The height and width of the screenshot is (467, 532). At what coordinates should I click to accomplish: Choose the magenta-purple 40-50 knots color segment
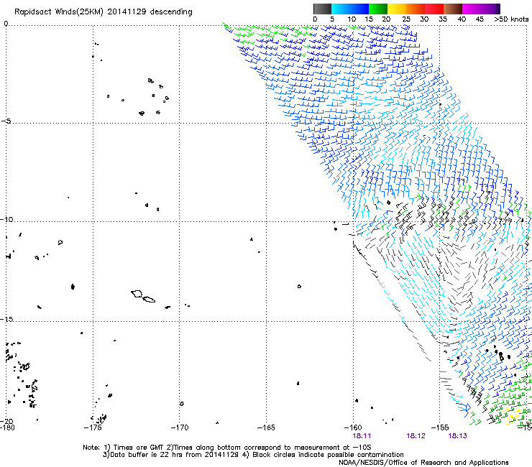point(481,9)
